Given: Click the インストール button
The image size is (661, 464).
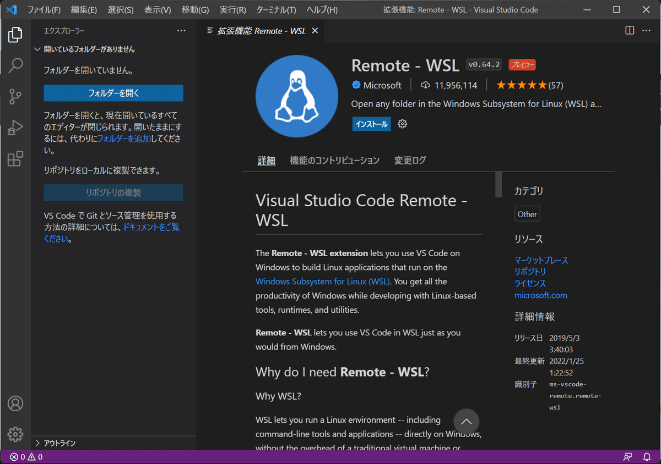Looking at the screenshot, I should click(x=371, y=124).
